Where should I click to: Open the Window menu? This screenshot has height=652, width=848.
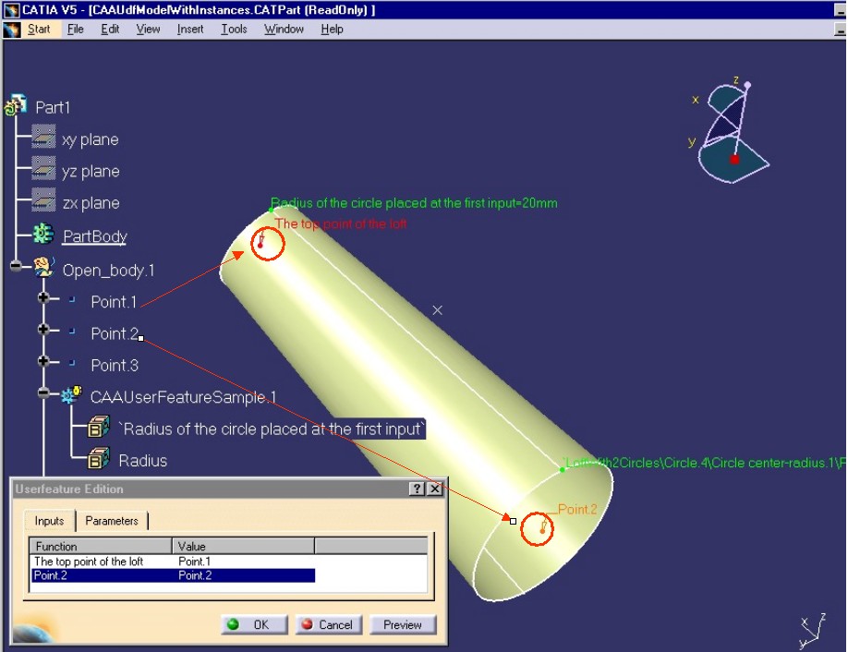(x=284, y=30)
